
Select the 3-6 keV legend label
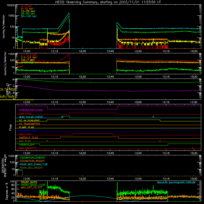[26, 6]
